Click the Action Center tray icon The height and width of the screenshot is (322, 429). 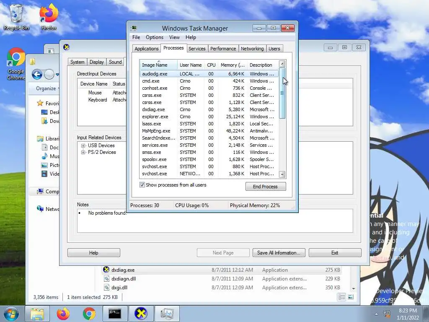click(x=387, y=314)
